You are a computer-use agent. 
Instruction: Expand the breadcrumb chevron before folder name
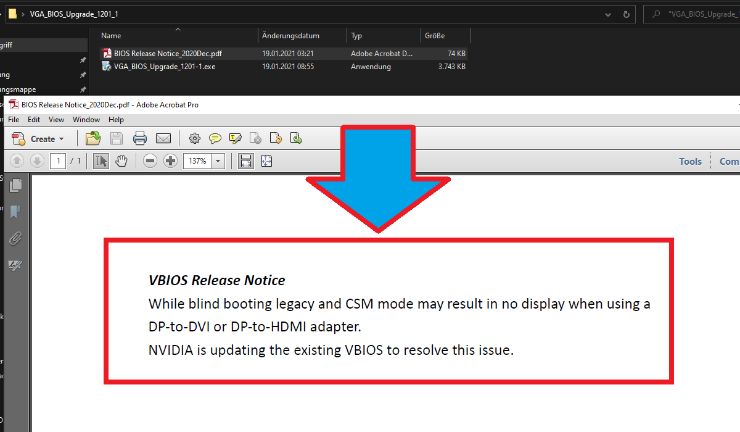point(23,14)
